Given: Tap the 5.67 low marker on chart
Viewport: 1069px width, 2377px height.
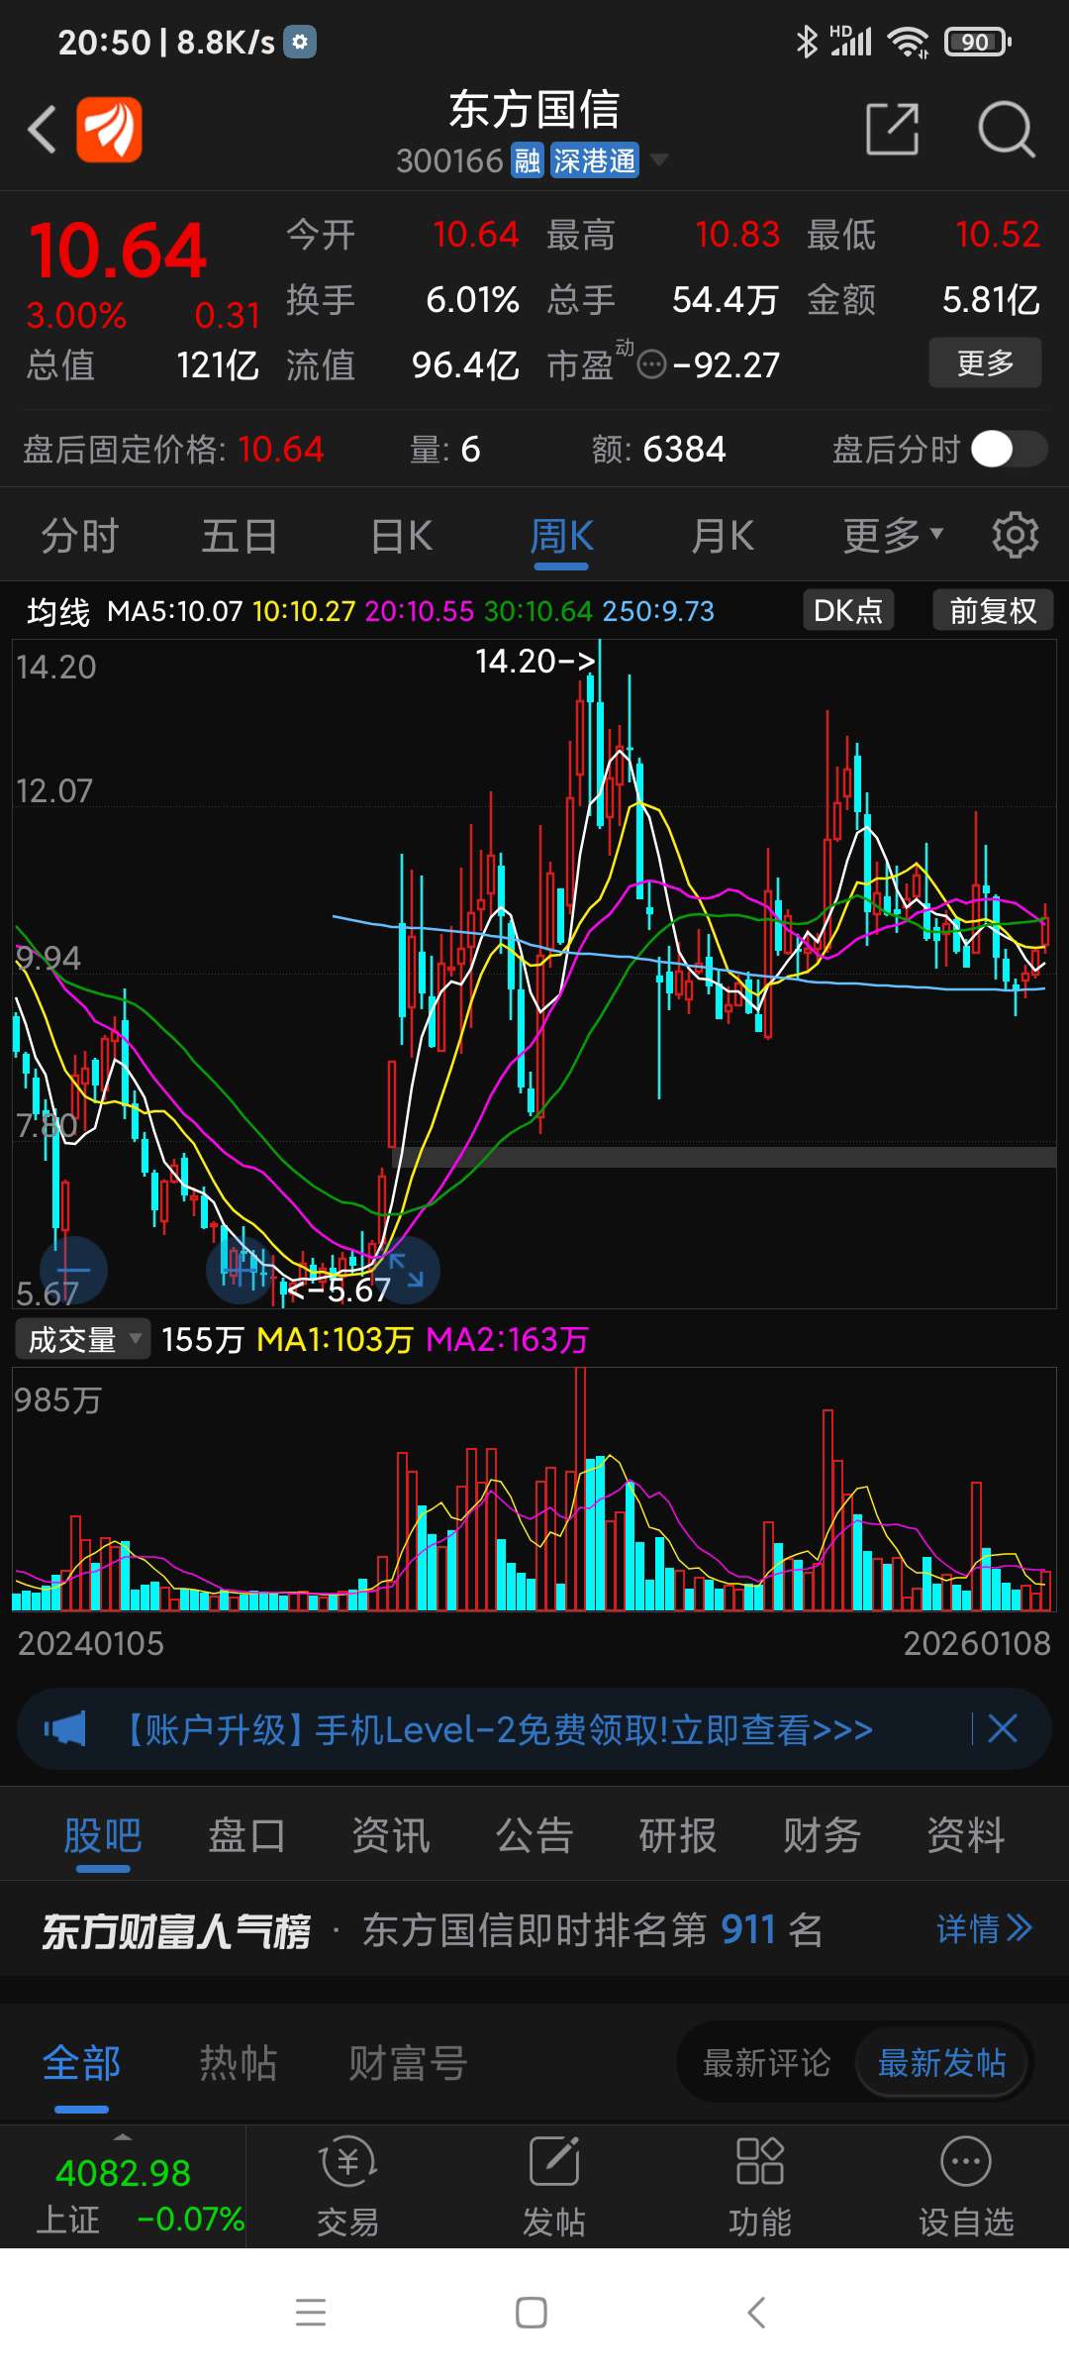Looking at the screenshot, I should pyautogui.click(x=339, y=1290).
